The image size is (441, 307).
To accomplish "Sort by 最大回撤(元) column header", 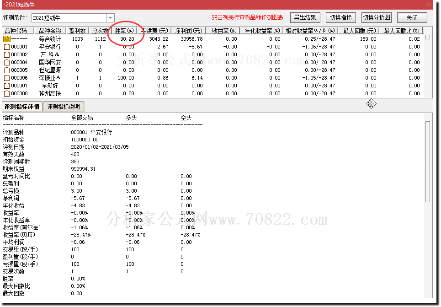I will (x=359, y=30).
